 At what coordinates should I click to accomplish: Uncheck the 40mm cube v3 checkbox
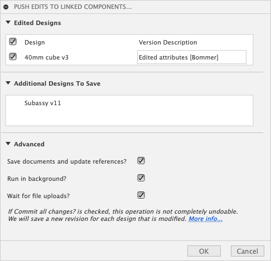(x=13, y=57)
